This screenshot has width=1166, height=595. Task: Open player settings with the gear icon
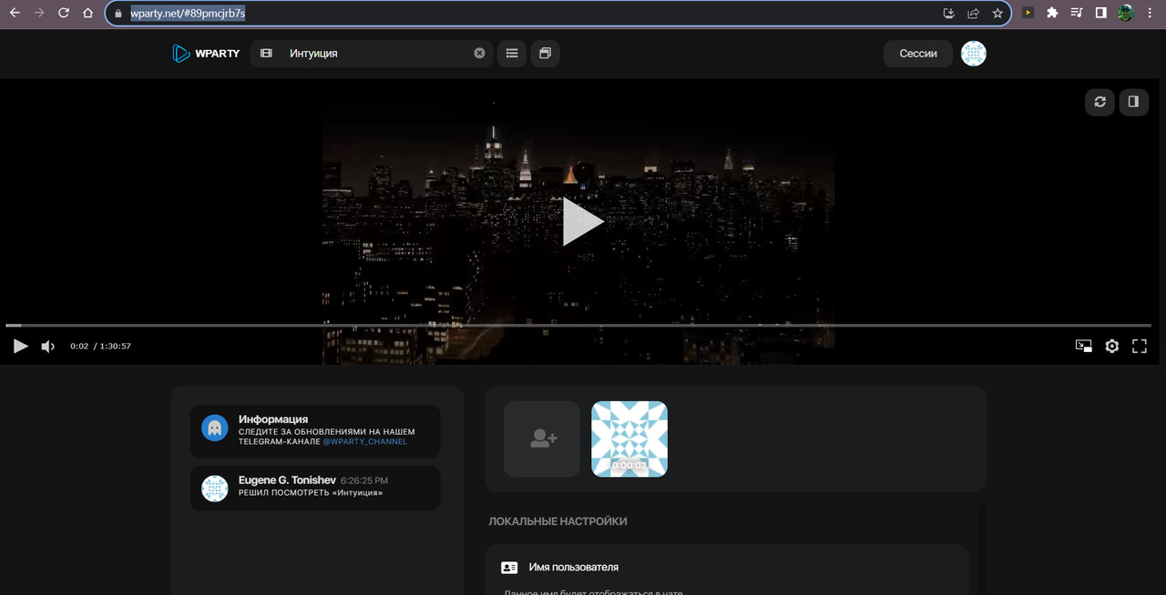click(1111, 346)
